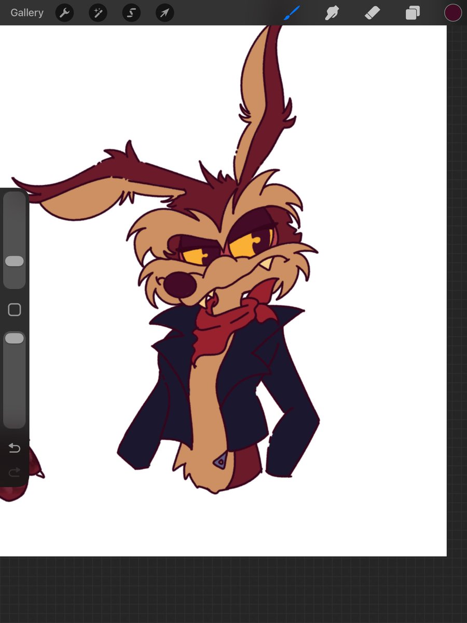
Task: Activate the Transform arrow tool
Action: tap(164, 12)
